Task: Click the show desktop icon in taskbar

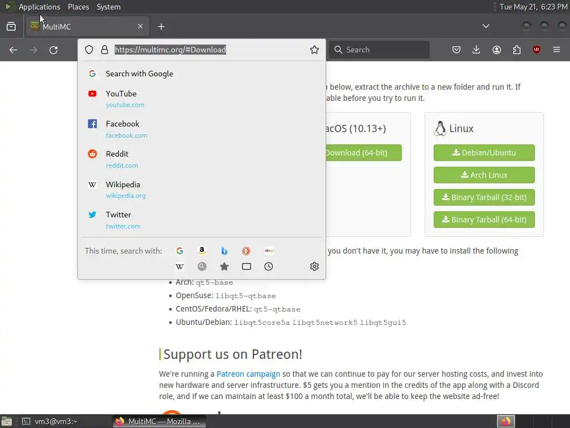Action: 7,421
